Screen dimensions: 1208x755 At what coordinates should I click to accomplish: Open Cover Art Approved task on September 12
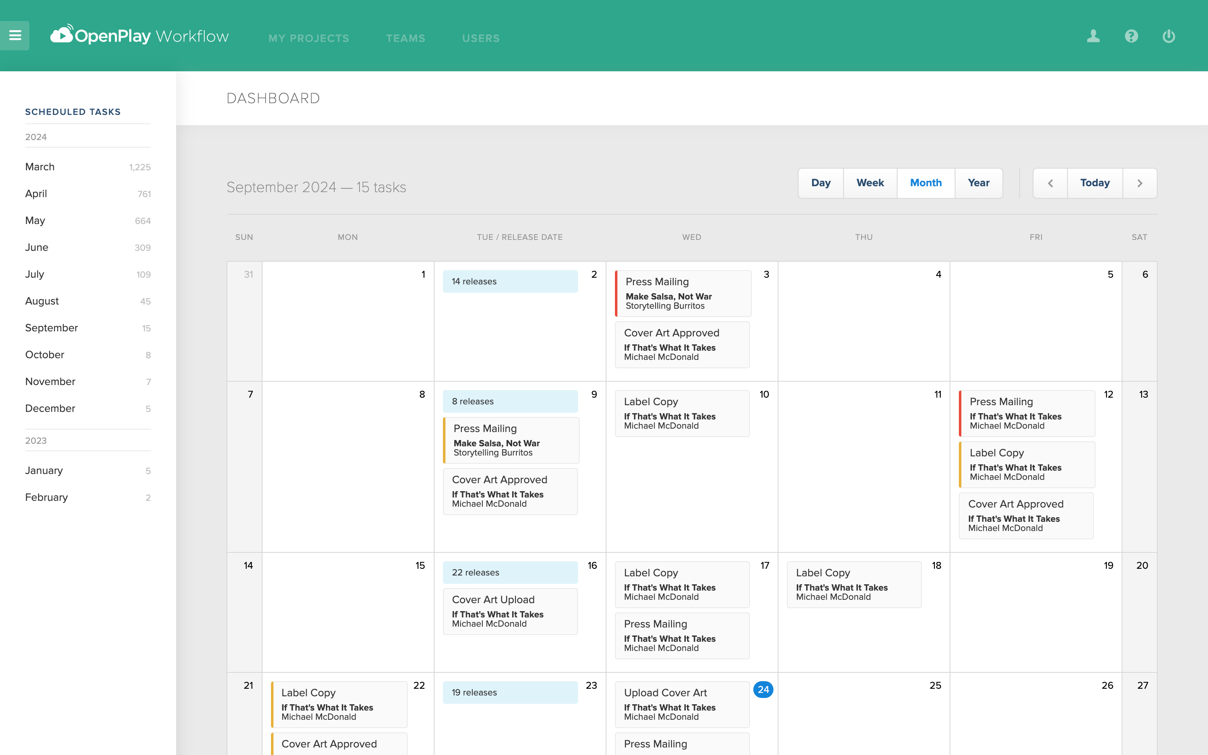1026,516
